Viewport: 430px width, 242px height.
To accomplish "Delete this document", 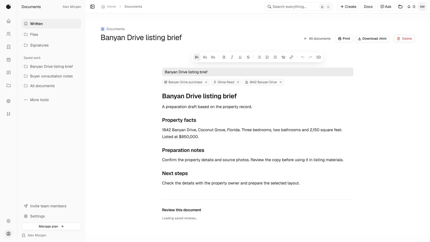I will pyautogui.click(x=404, y=39).
